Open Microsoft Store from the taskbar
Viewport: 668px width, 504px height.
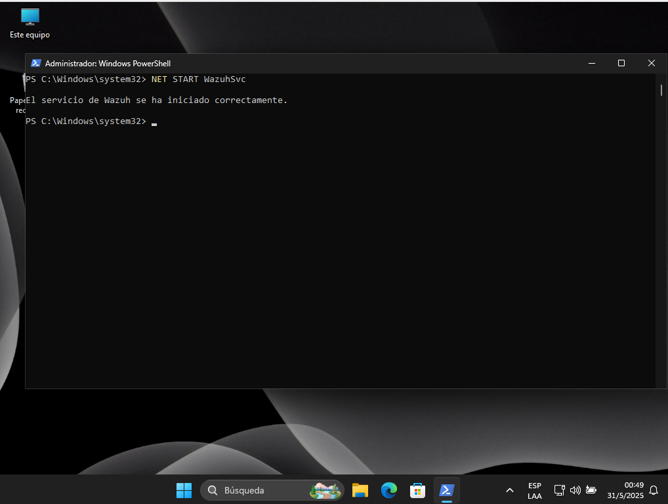[x=417, y=490]
